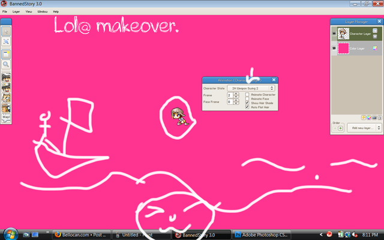Uncheck Auto Flat Hair
The height and width of the screenshot is (240, 384).
pyautogui.click(x=247, y=107)
